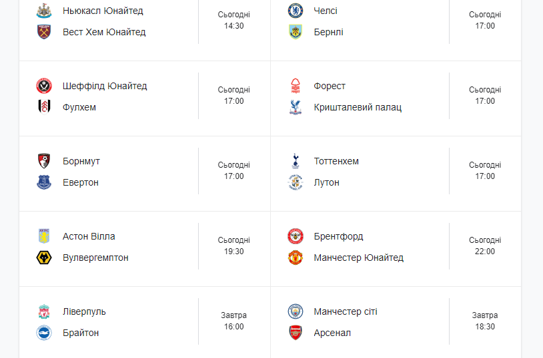Viewport: 543px width, 358px height.
Task: Select the Arsenal cannon badge
Action: tap(296, 333)
